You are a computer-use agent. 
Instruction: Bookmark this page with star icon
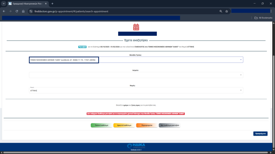tap(227, 11)
